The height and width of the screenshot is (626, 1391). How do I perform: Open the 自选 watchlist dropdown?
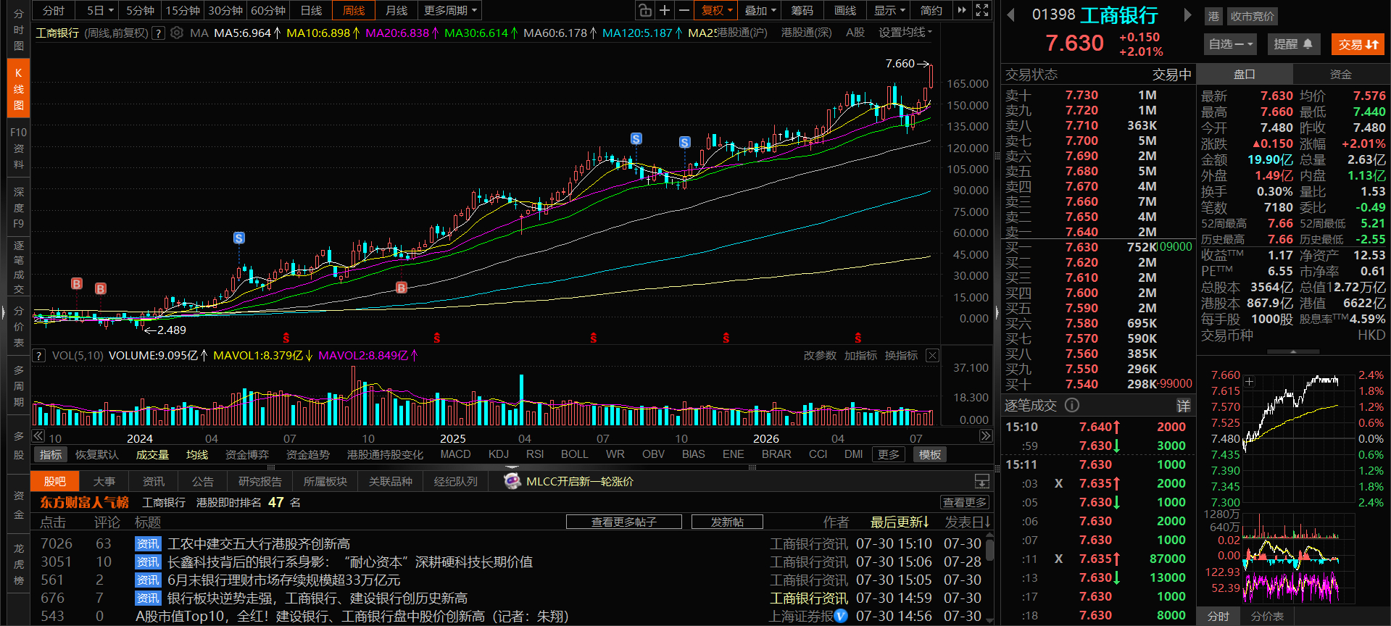click(x=1232, y=44)
